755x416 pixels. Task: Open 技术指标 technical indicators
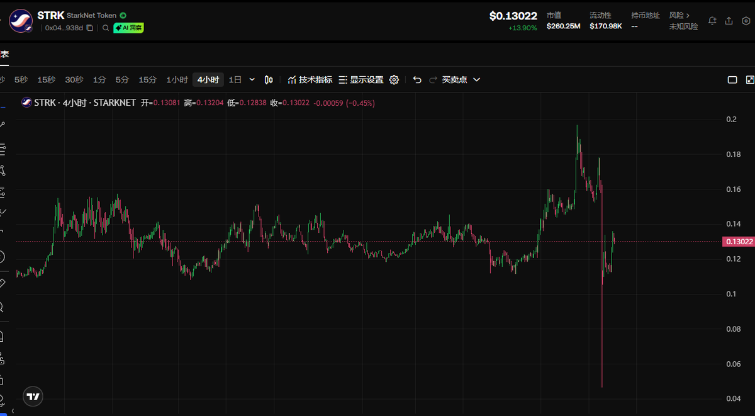point(310,80)
